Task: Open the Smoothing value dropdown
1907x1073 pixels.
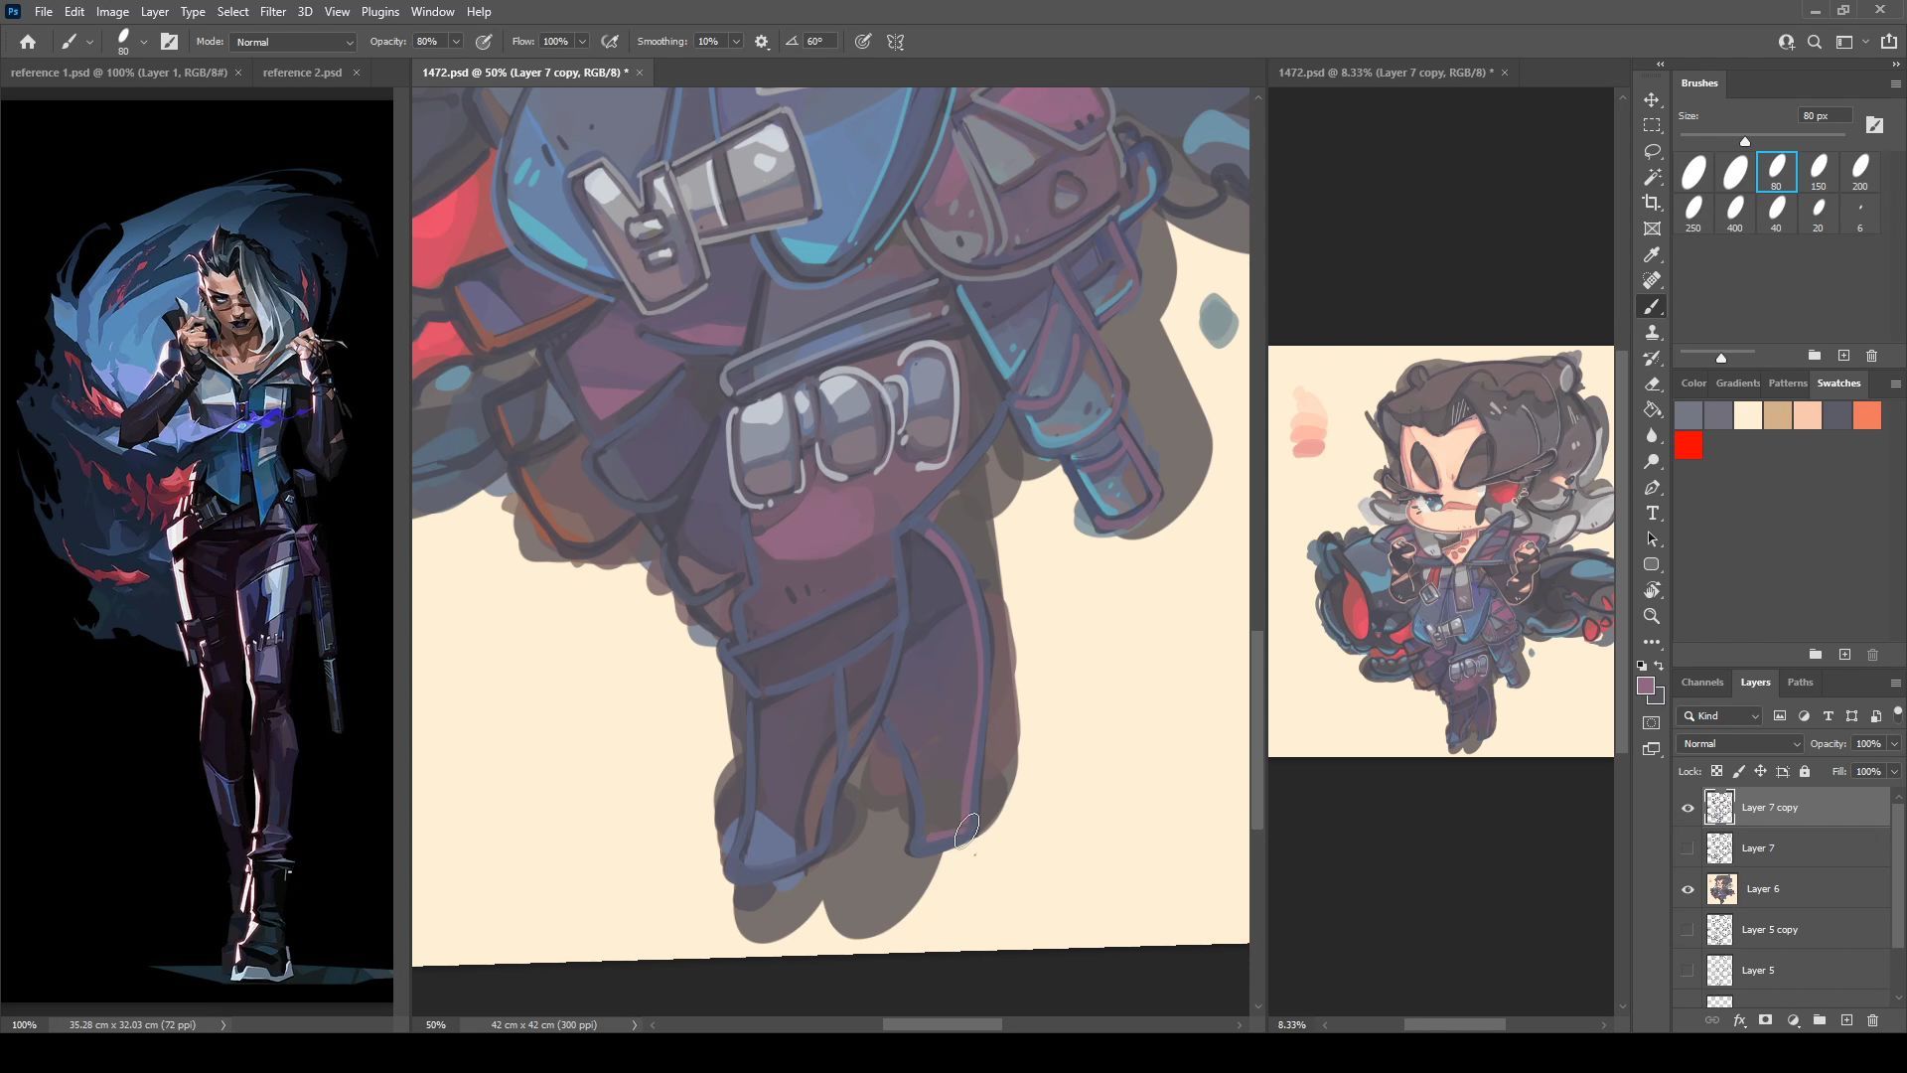Action: click(736, 42)
